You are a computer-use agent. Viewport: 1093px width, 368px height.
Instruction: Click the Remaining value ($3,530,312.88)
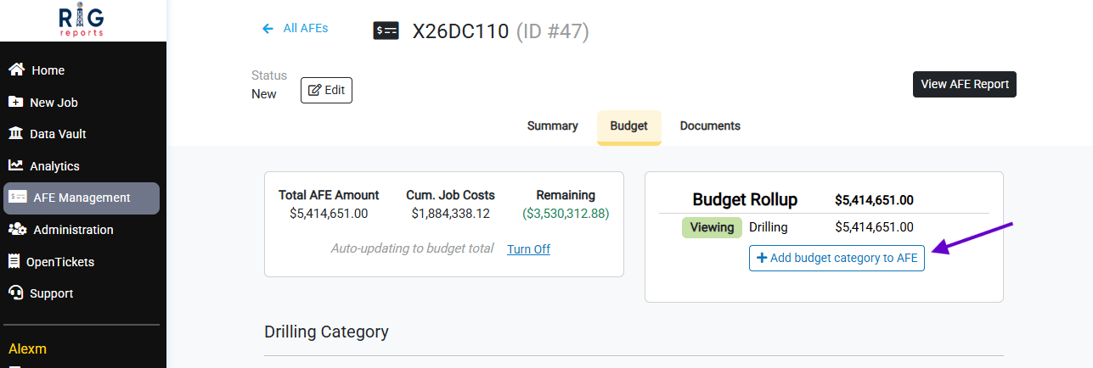(566, 214)
